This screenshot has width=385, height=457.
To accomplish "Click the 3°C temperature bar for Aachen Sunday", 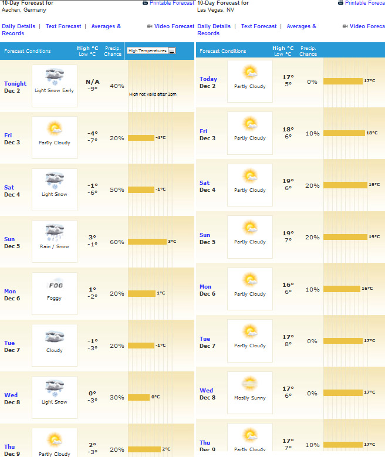I will click(x=147, y=242).
